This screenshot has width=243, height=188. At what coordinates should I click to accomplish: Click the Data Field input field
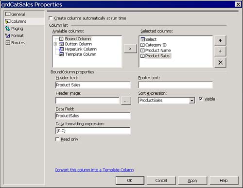click(x=93, y=116)
